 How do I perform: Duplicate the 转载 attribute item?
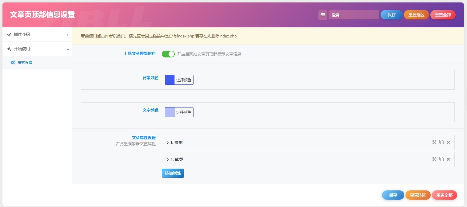[x=442, y=159]
